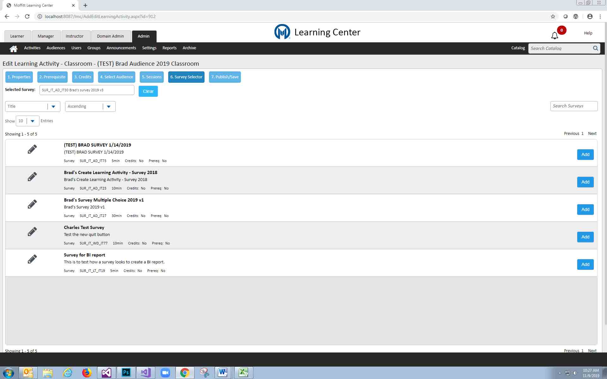Switch to the Instructor role tab
The width and height of the screenshot is (607, 379).
point(74,36)
